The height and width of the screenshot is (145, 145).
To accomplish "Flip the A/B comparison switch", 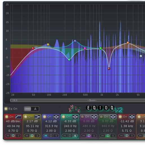I will 32,109.
